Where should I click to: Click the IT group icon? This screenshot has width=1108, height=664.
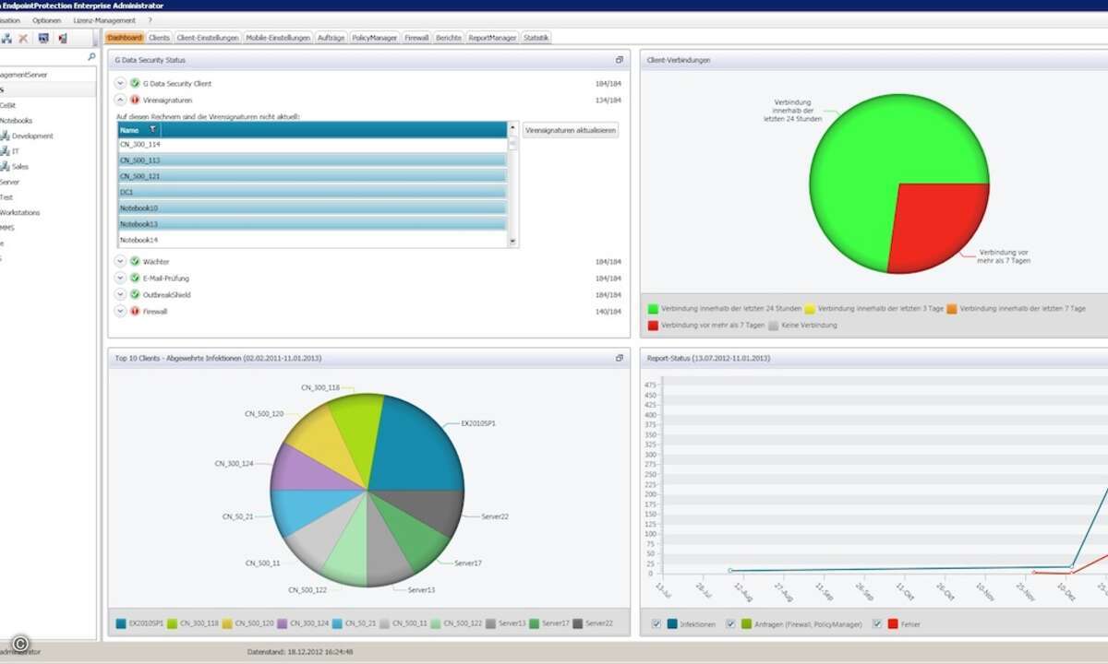[x=6, y=151]
